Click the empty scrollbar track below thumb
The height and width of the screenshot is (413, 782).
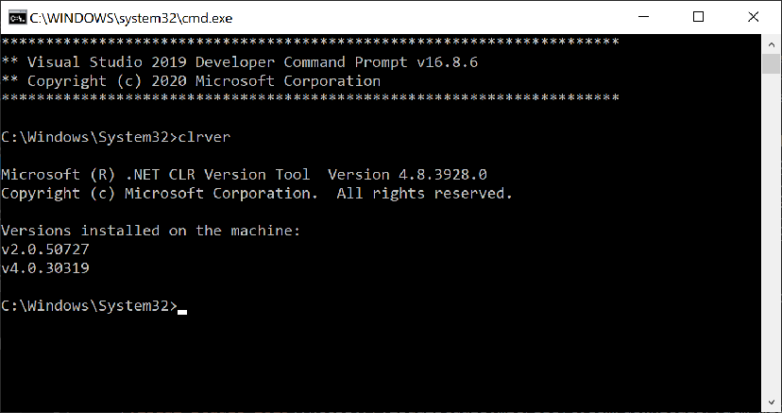point(772,236)
